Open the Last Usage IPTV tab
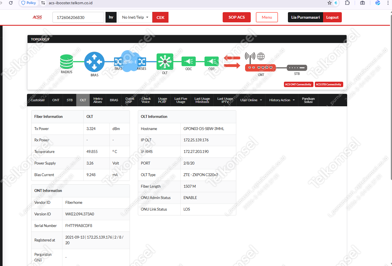 point(225,100)
